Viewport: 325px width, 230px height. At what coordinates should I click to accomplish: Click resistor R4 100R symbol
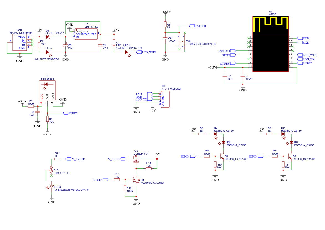pyautogui.click(x=31, y=106)
